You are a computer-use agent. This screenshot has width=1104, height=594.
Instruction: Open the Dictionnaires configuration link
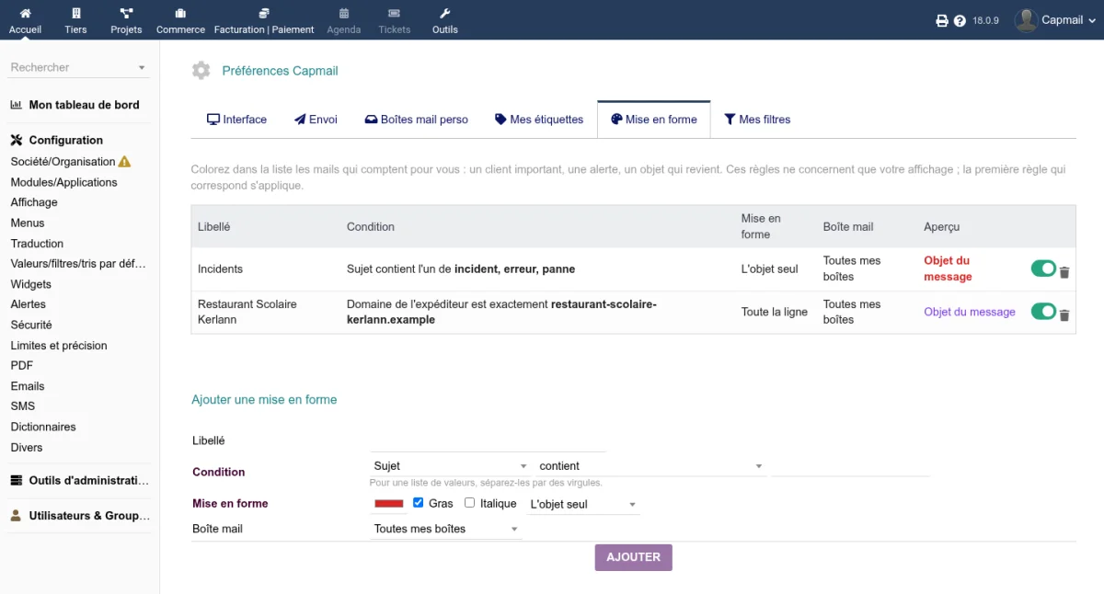pos(43,427)
